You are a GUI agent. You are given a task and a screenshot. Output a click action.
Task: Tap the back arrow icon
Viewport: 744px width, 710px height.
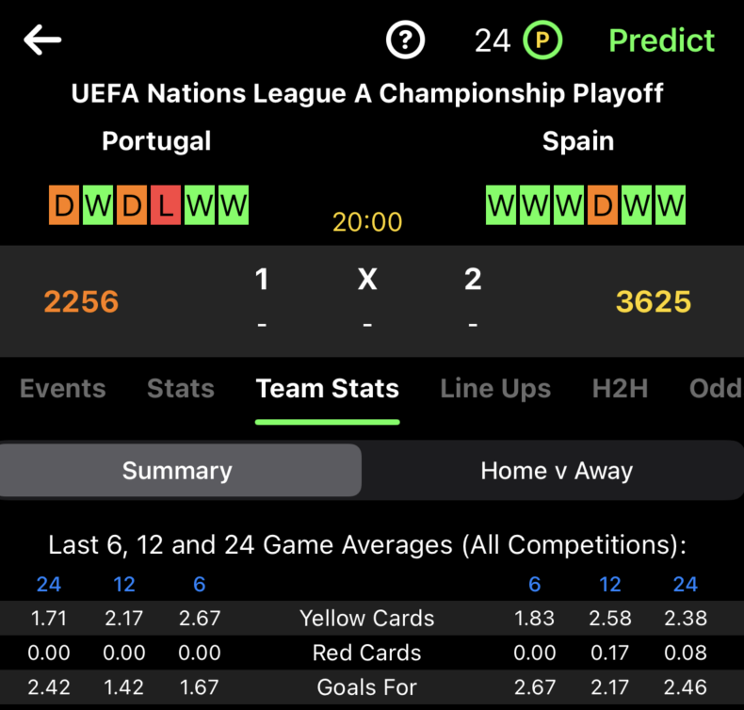coord(42,40)
